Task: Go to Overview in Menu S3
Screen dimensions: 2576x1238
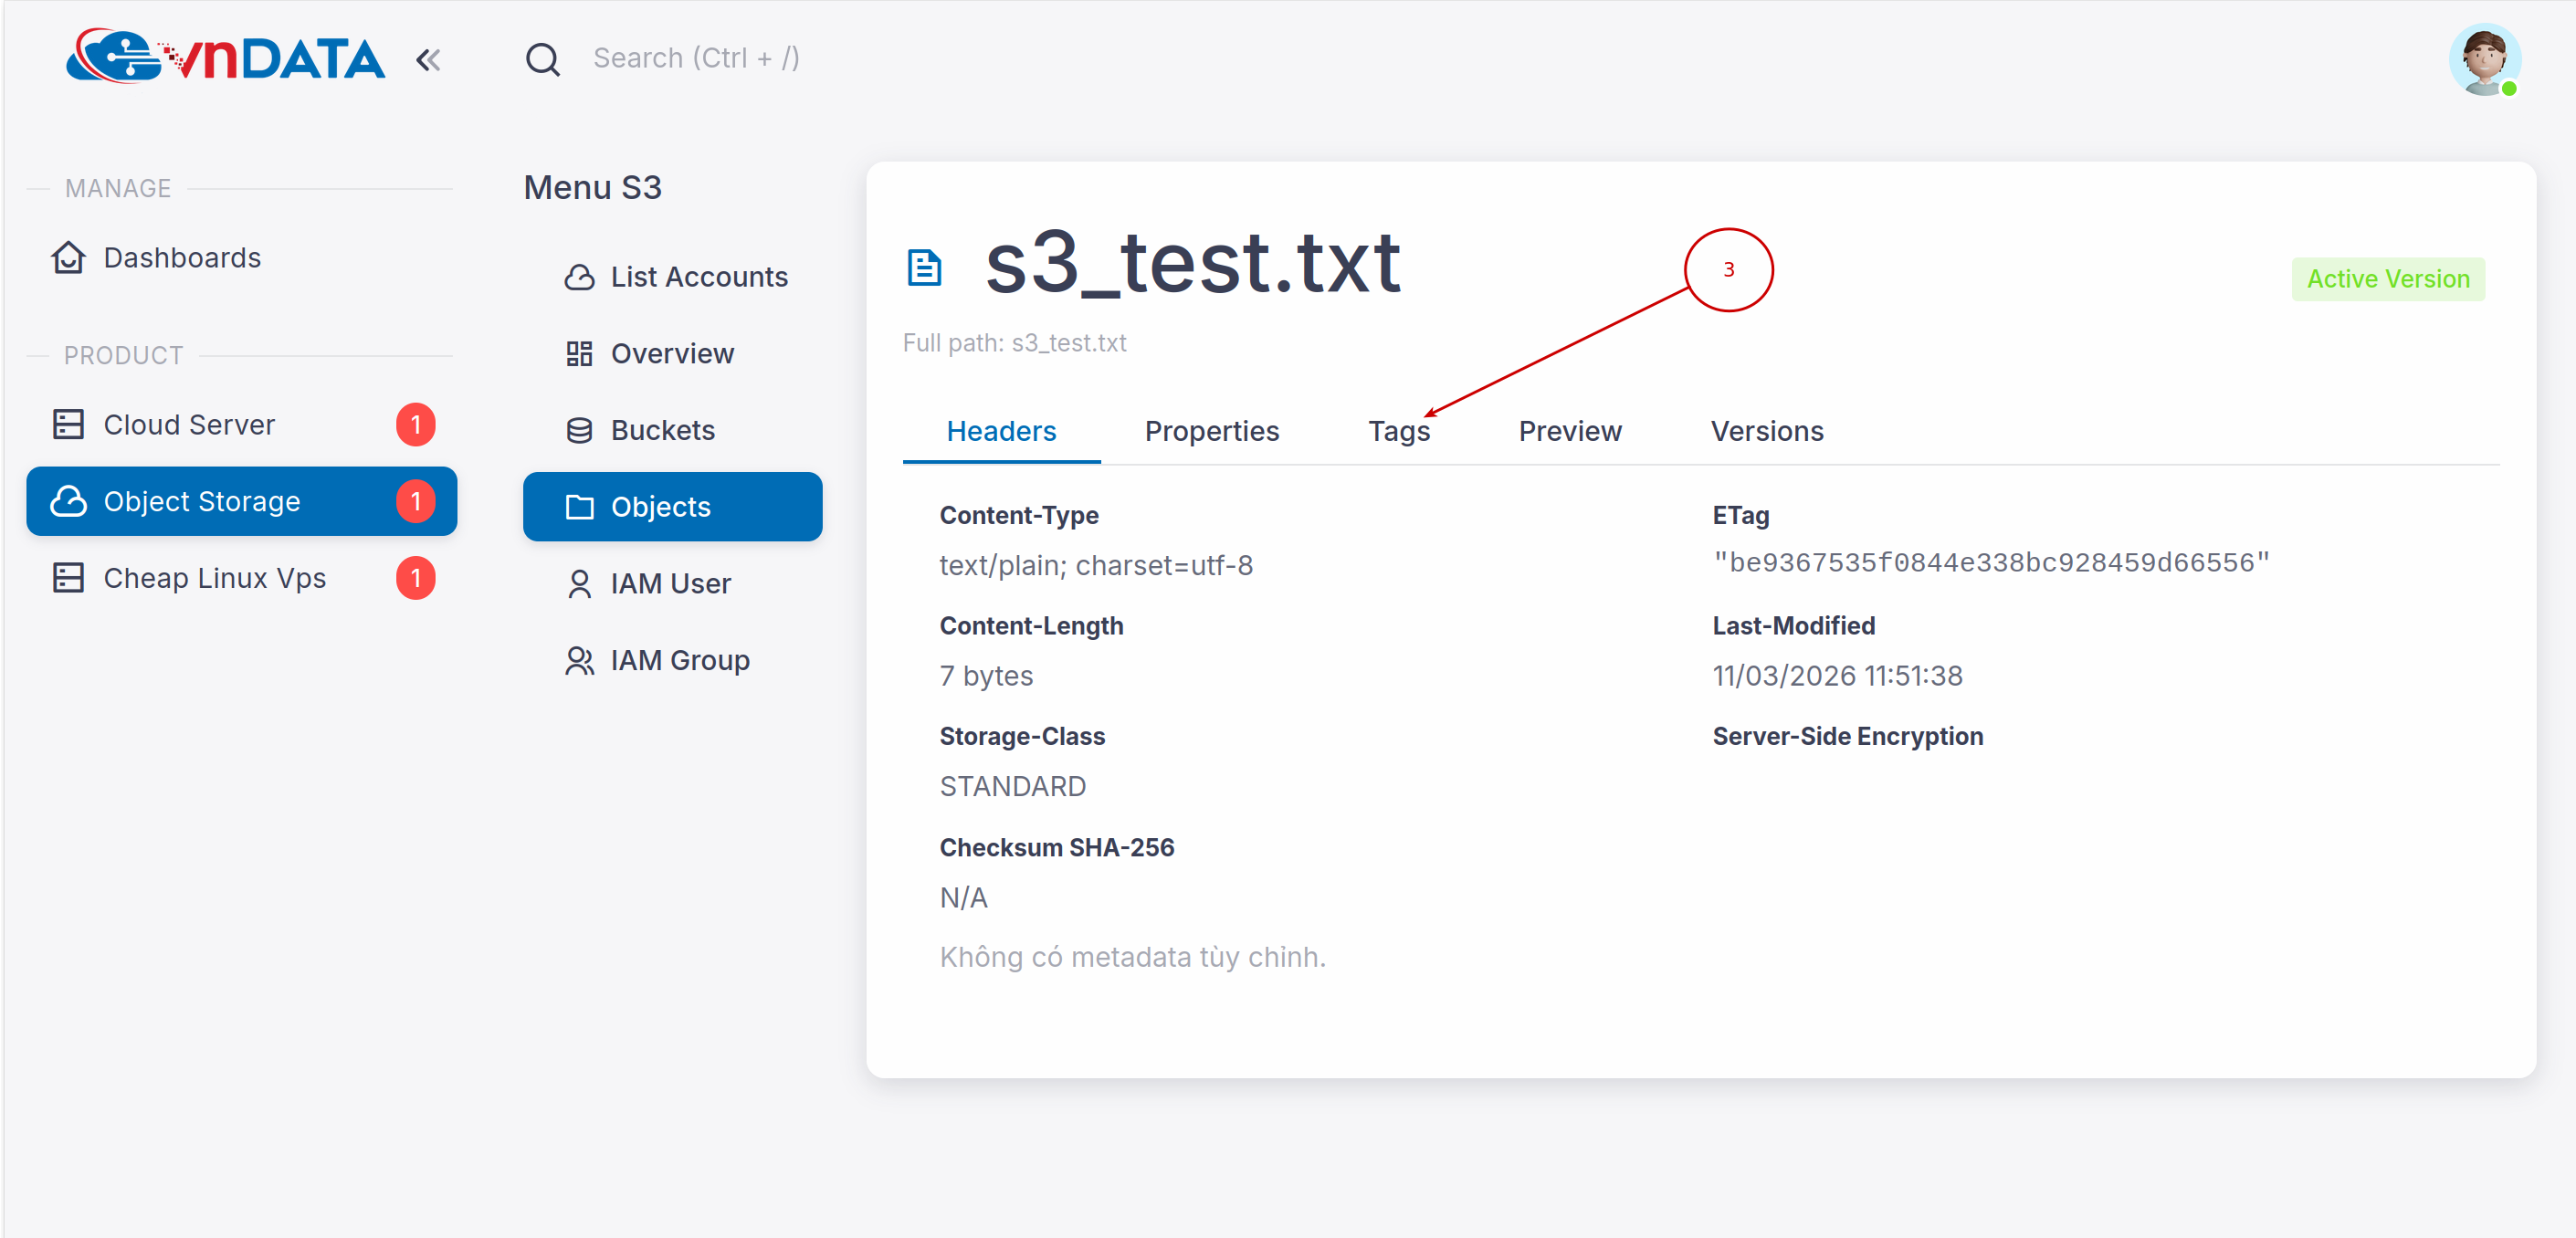Action: [x=672, y=354]
